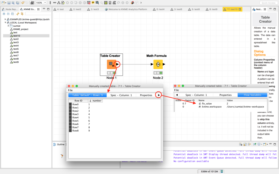Click the Math Formula node icon
Screen dimensions: 279x174
158,64
